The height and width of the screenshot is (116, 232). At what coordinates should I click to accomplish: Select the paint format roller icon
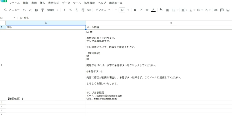pyautogui.click(x=42, y=10)
